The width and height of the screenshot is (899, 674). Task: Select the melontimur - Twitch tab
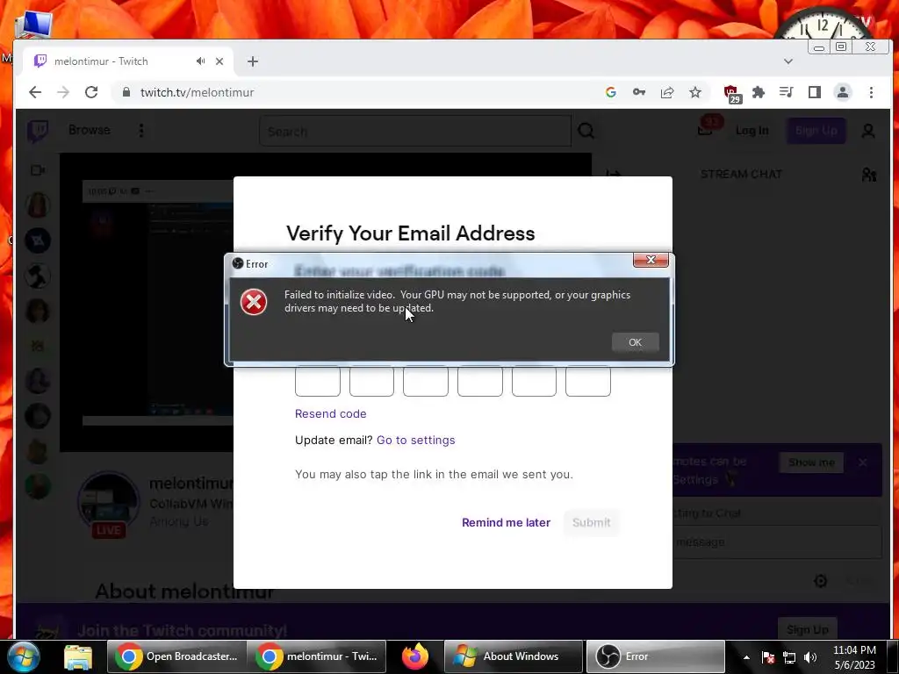click(x=127, y=61)
